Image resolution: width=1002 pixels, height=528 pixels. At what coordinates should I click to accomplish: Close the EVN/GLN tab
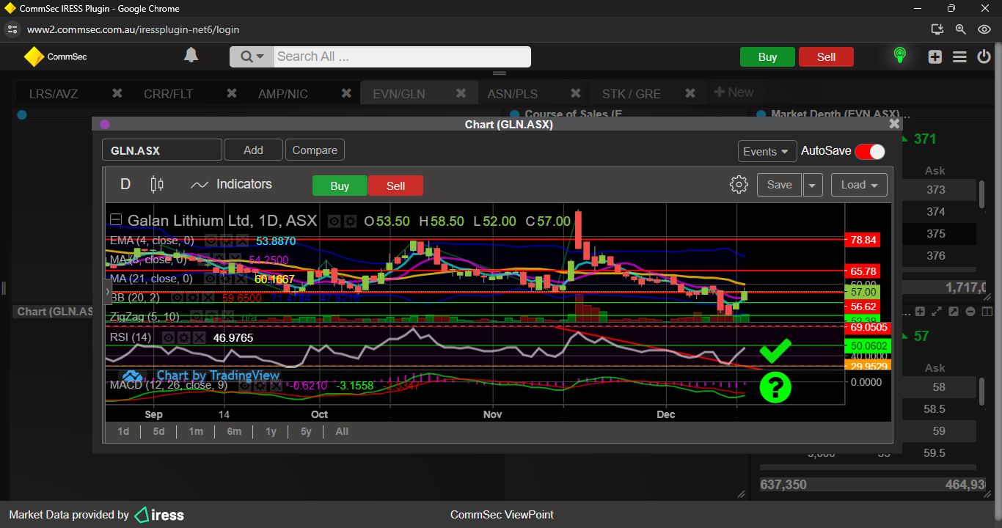[x=461, y=93]
